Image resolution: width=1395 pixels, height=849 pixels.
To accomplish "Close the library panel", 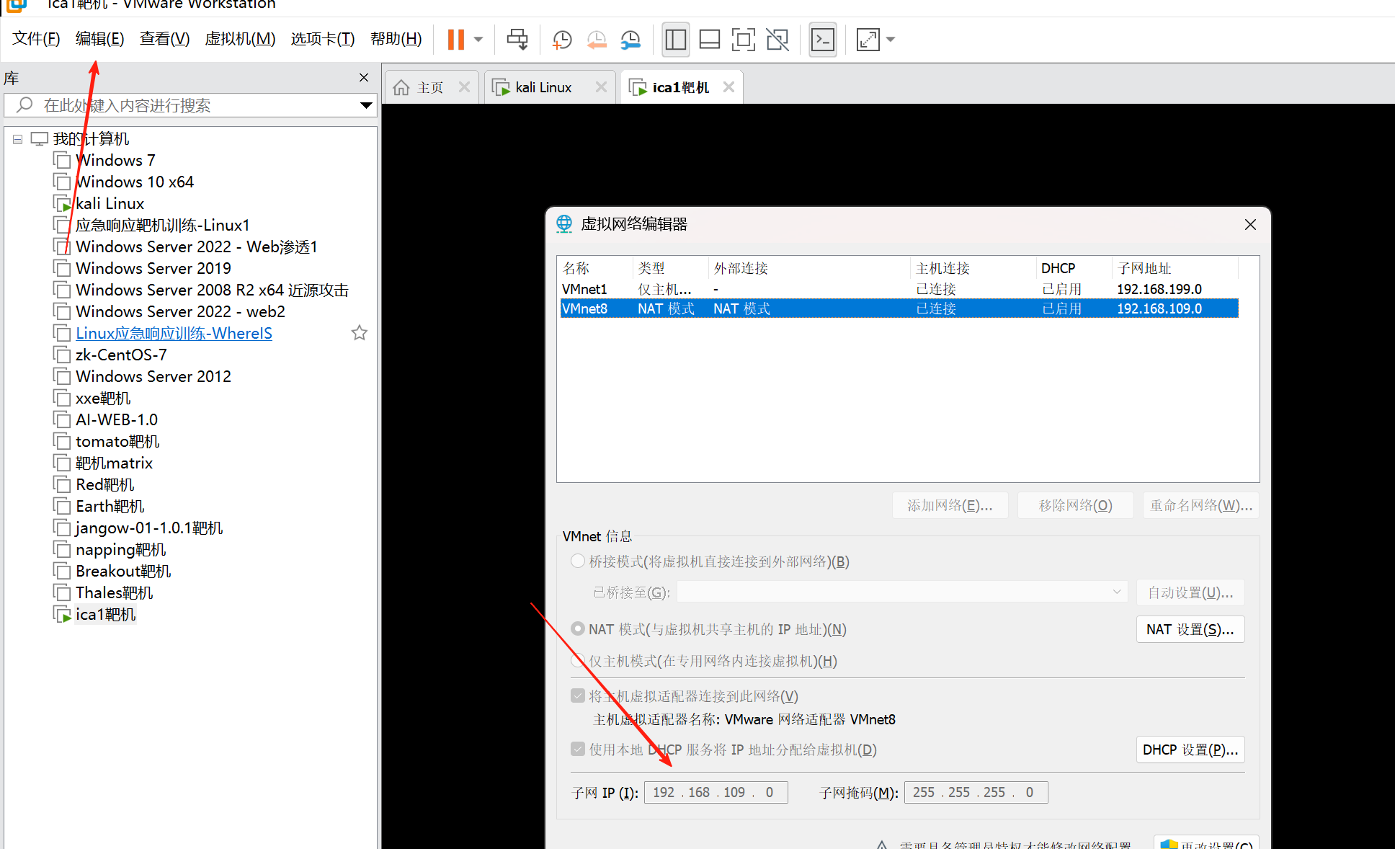I will coord(364,77).
